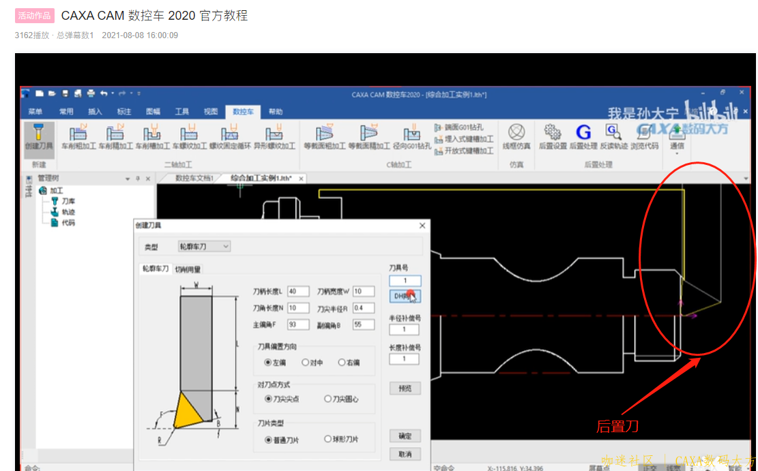Expand the quick access toolbar customize arrow
Screen dimensions: 758x471
(139, 93)
